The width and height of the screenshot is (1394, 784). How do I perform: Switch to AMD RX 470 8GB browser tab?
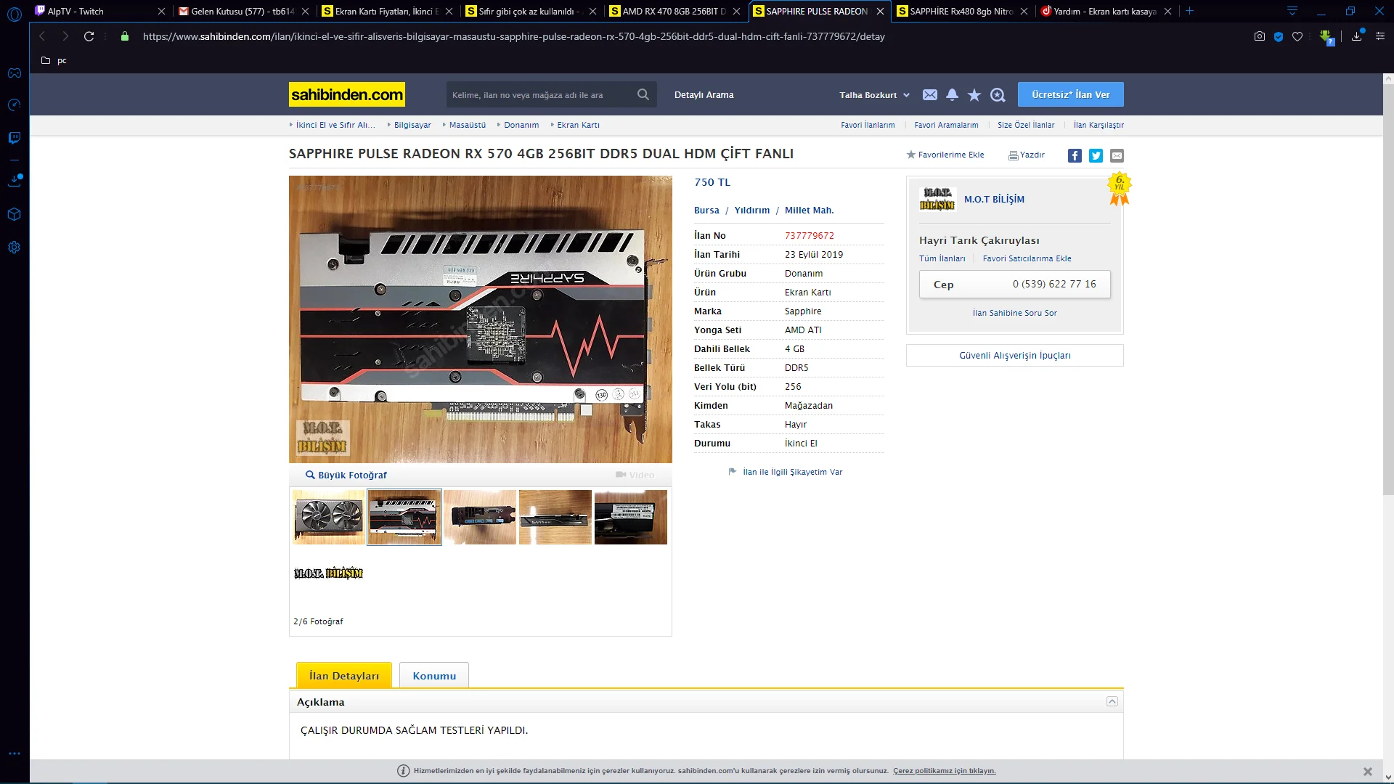[674, 11]
